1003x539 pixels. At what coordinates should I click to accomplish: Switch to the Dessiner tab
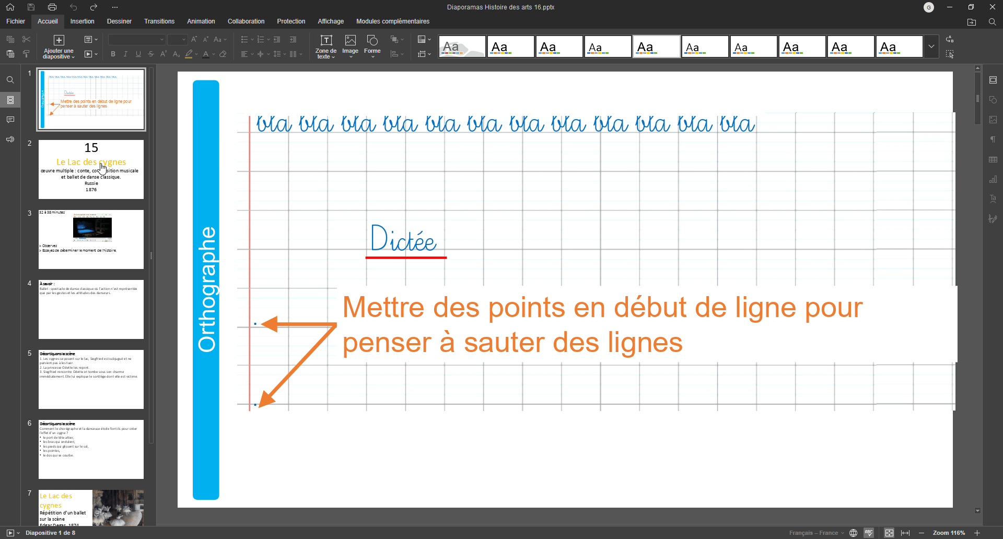119,21
